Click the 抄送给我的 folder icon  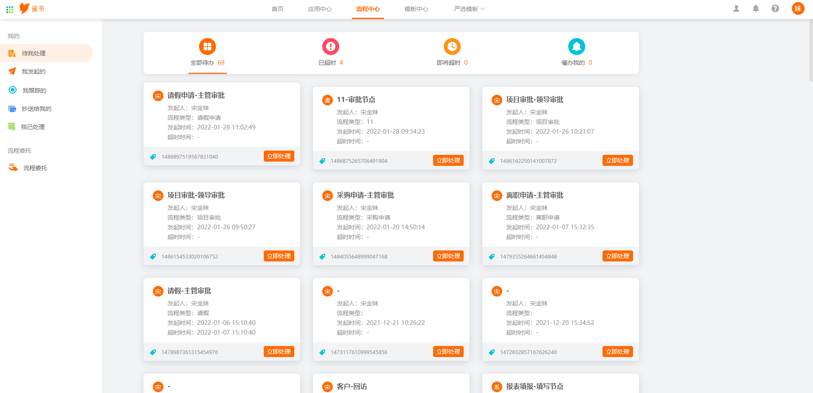coord(12,109)
